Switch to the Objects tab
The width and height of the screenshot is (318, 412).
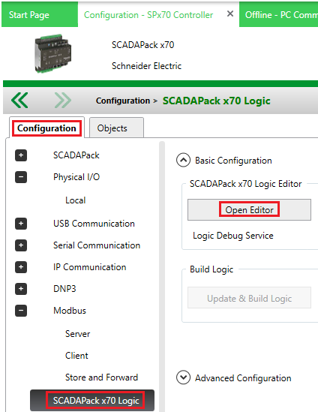(x=116, y=128)
